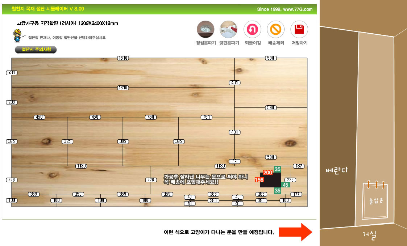
Task: Click the 배송제외 exclude shipping icon
Action: pos(276,30)
